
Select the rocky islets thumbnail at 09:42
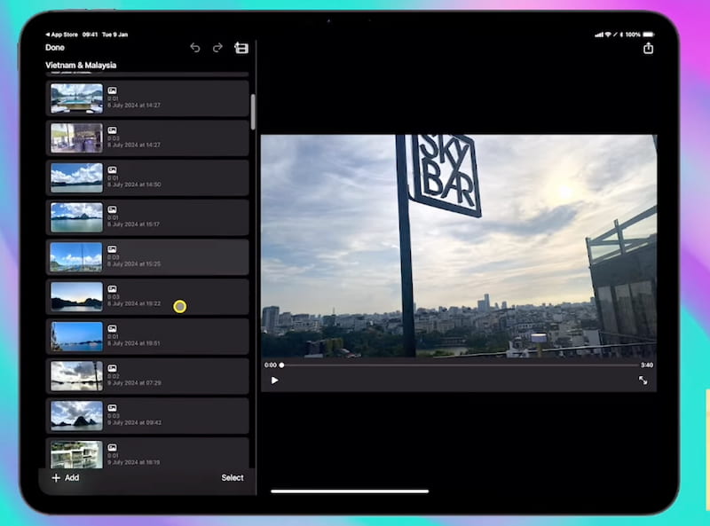click(x=76, y=415)
